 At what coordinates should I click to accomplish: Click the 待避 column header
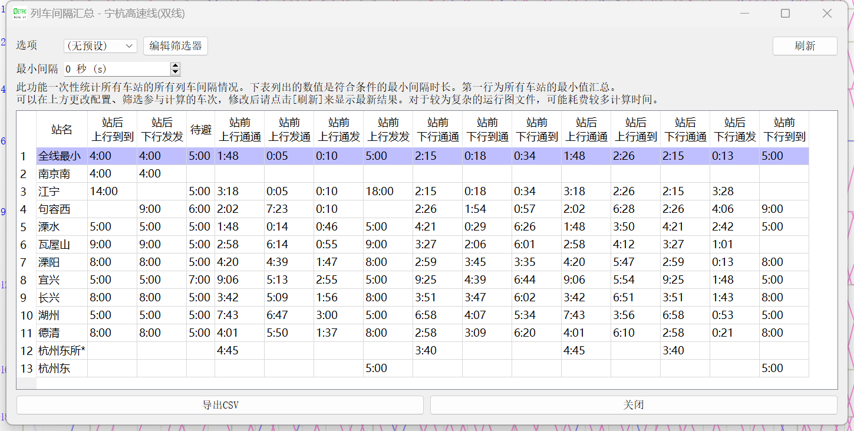tap(201, 130)
